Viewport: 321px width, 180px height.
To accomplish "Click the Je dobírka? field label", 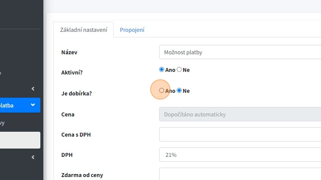I will click(76, 93).
